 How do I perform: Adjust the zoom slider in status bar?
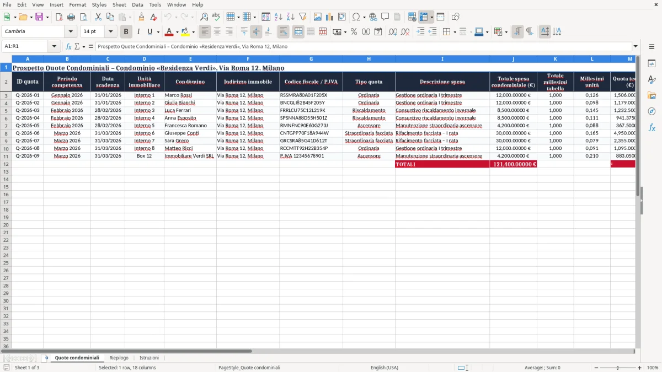tap(617, 368)
